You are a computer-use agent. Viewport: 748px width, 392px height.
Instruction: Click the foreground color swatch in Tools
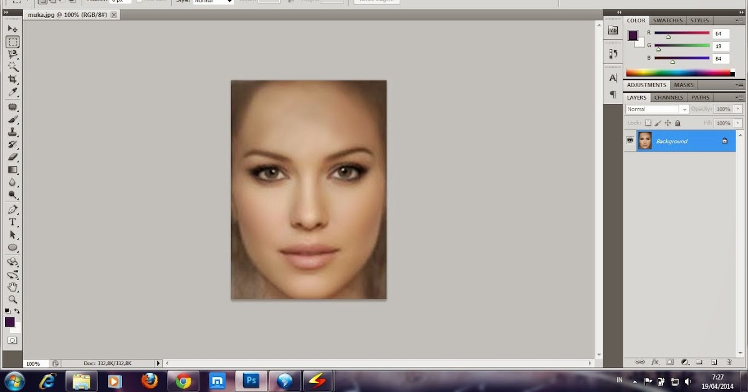click(x=9, y=322)
